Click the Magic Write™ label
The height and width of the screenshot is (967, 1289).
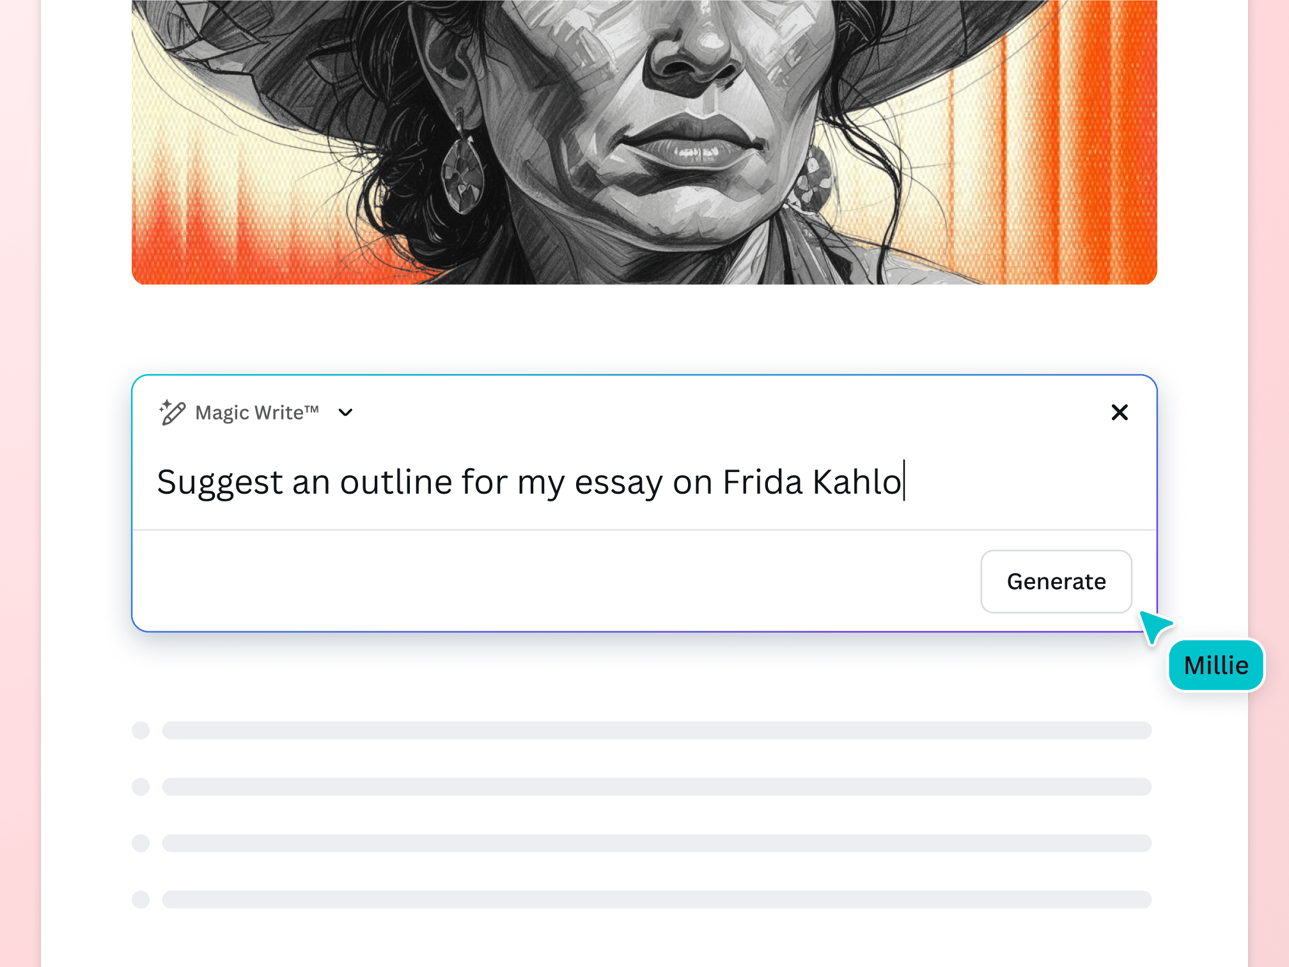pyautogui.click(x=257, y=412)
